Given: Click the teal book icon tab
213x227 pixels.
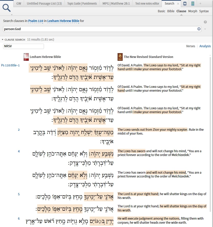Looking at the screenshot, I should point(193,4).
